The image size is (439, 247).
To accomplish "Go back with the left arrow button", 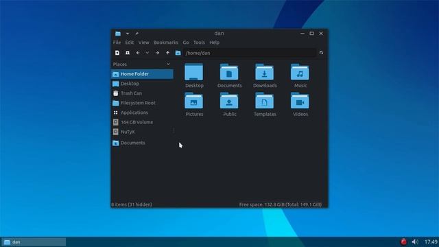I will 138,53.
